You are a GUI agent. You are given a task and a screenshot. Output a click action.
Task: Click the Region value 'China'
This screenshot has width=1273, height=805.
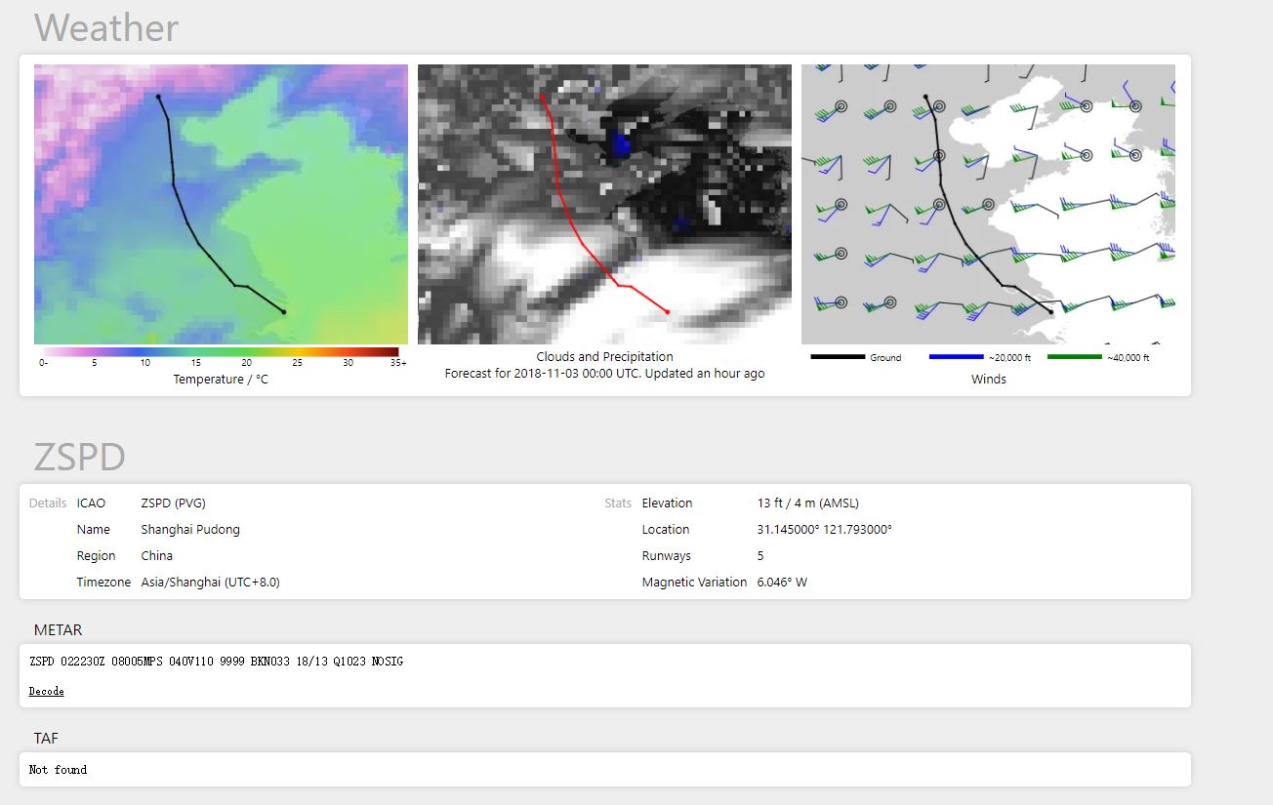[x=156, y=556]
